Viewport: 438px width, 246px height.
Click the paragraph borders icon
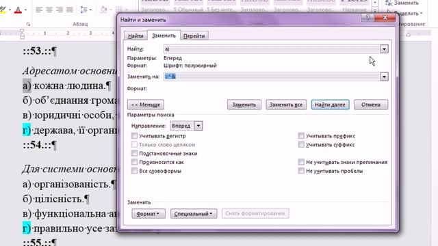[119, 10]
